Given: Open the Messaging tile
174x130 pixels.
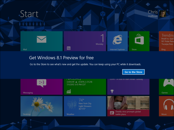Looking at the screenshot, I should coord(42,87).
